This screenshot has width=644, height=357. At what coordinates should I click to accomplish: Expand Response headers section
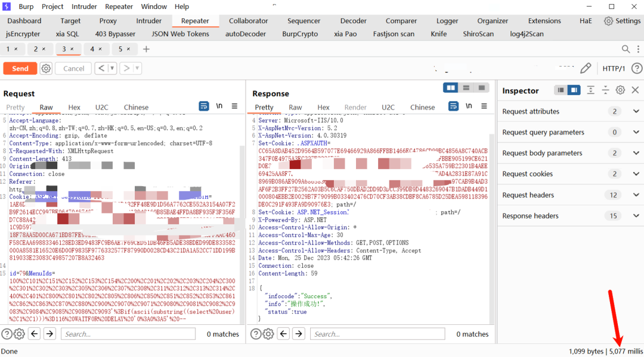pos(636,216)
